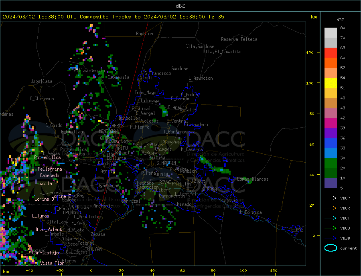This screenshot has height=276, width=361.
Task: Click the Lucila map label
Action: click(x=45, y=183)
